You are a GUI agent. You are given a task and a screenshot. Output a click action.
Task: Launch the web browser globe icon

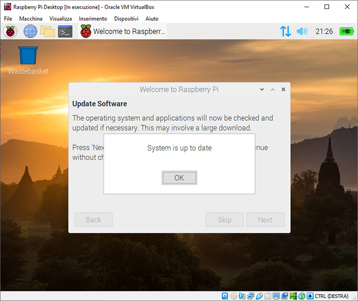pos(30,31)
